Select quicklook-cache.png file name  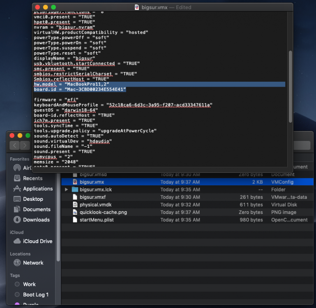click(x=103, y=212)
